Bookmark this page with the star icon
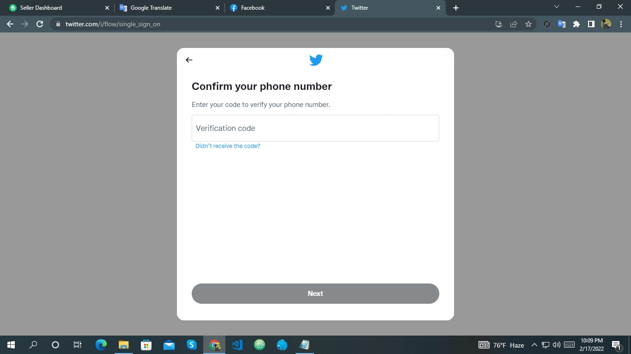The height and width of the screenshot is (354, 631). click(528, 24)
